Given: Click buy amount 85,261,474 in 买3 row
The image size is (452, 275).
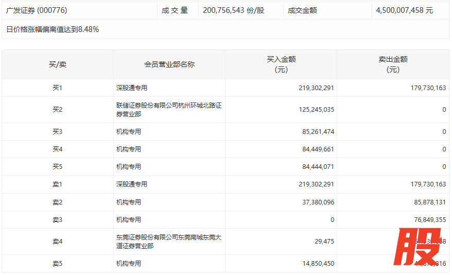Looking at the screenshot, I should 316,132.
